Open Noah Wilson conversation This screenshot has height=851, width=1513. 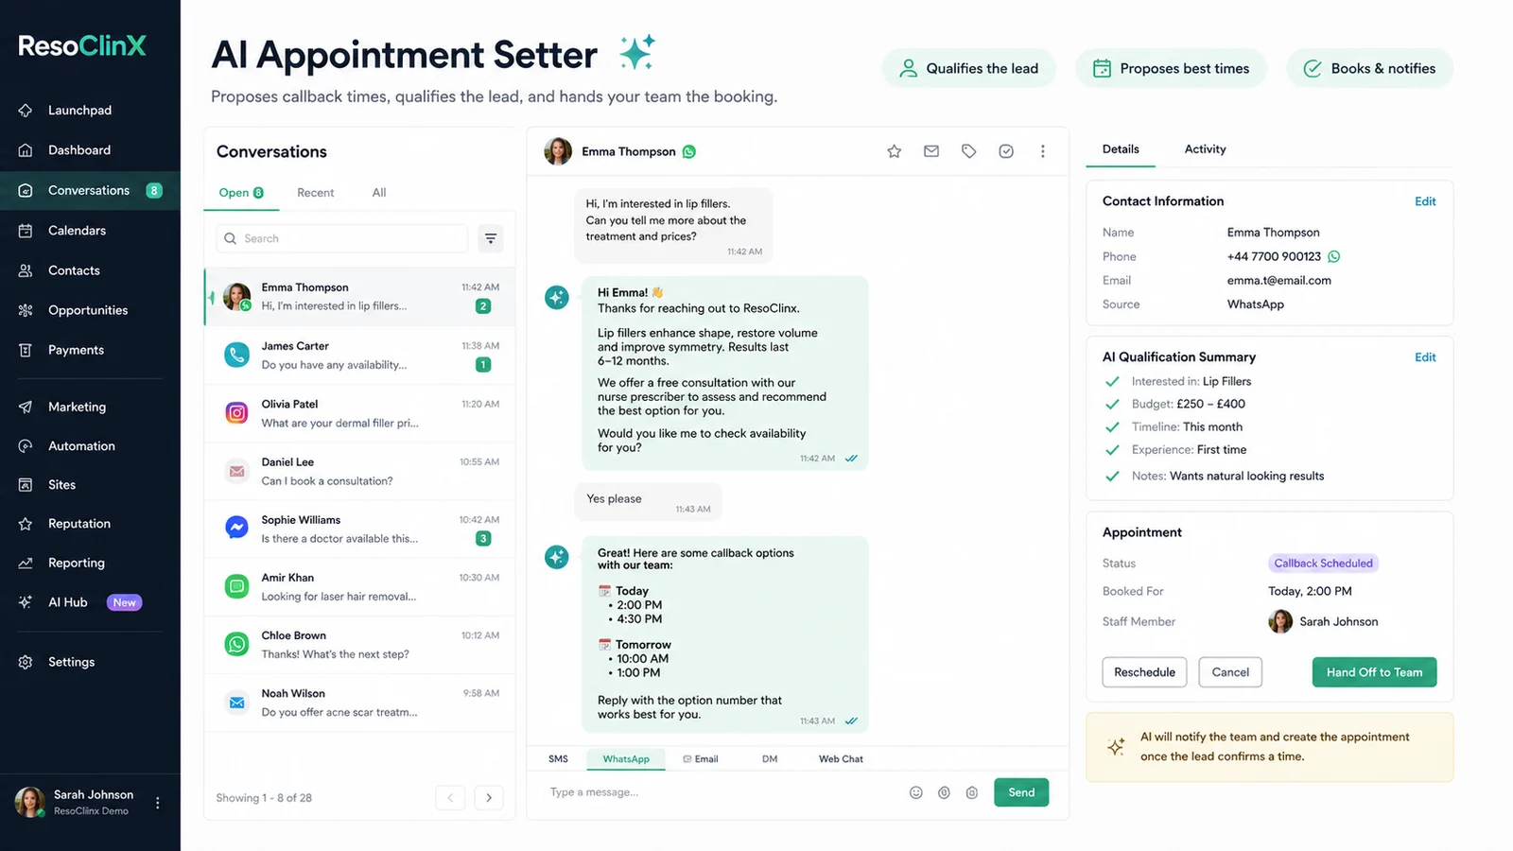point(360,703)
